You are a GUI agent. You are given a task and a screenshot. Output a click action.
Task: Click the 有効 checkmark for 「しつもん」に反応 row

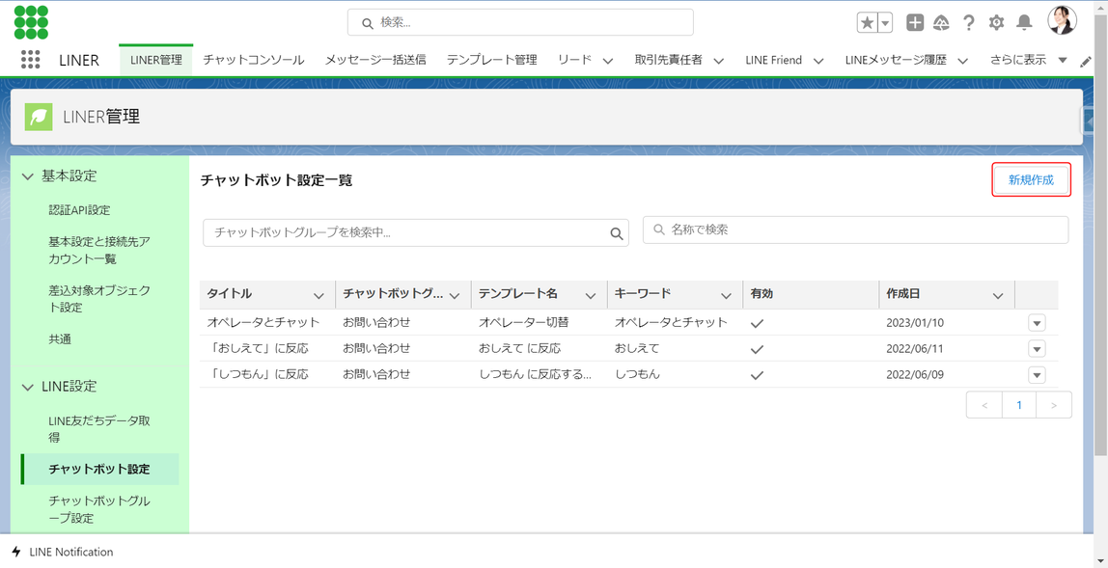[x=758, y=375]
